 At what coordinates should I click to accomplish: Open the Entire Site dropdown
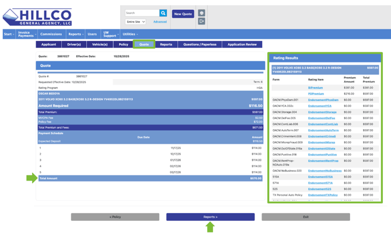click(x=135, y=22)
